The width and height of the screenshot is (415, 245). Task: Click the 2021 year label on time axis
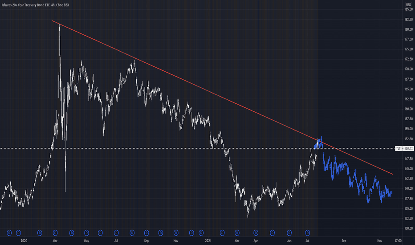208,241
